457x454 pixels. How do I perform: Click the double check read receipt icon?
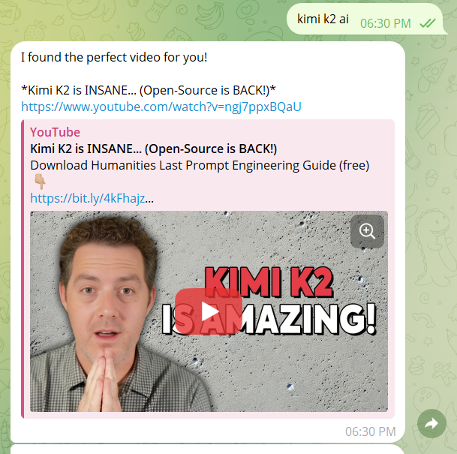tap(427, 23)
